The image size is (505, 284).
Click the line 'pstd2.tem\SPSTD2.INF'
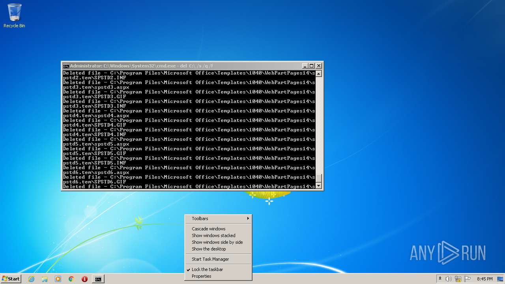(x=95, y=78)
